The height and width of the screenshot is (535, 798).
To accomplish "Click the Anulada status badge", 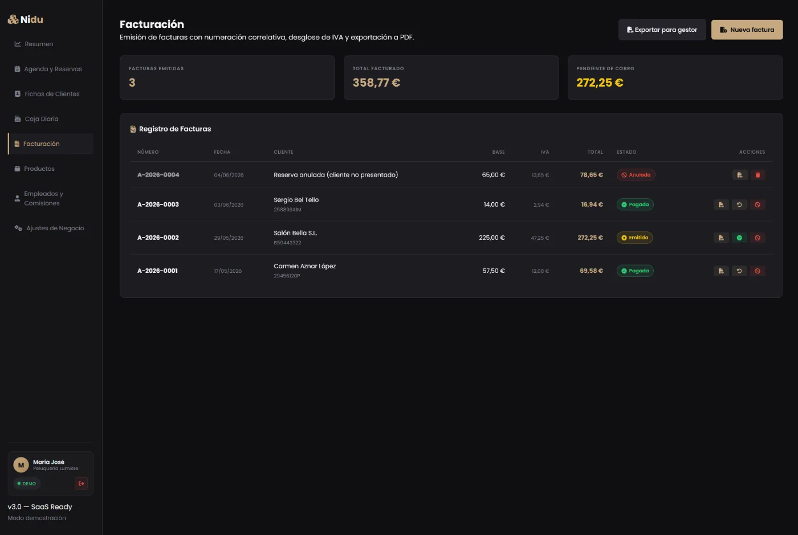I will pos(636,175).
